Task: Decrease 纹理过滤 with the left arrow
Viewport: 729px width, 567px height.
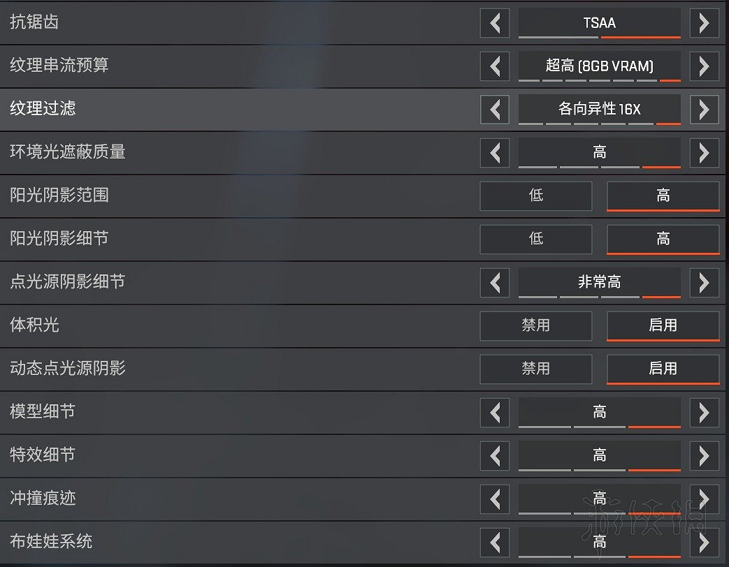Action: coord(495,110)
